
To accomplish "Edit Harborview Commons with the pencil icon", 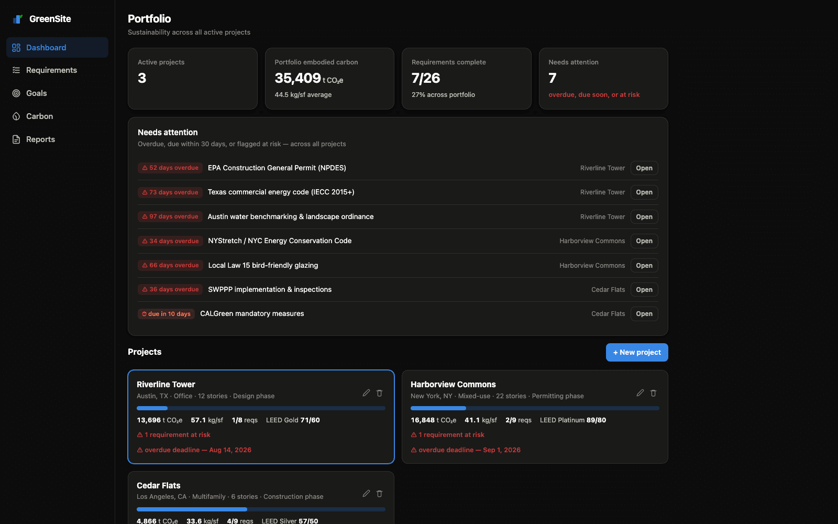I will [640, 393].
